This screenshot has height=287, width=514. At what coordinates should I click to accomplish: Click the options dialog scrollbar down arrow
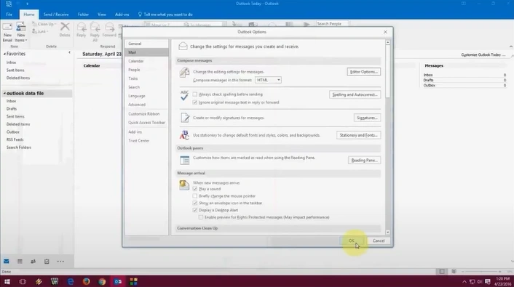pyautogui.click(x=388, y=233)
